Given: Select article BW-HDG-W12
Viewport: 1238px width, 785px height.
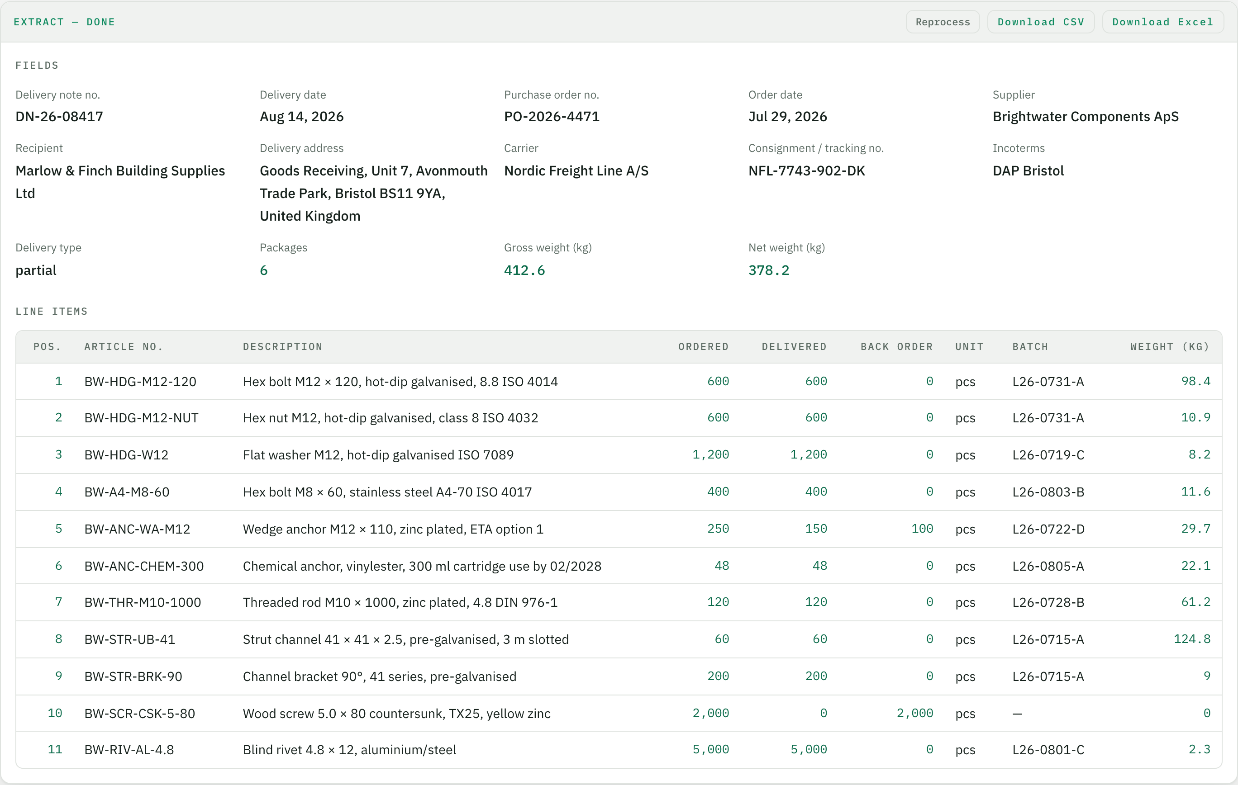Looking at the screenshot, I should point(127,454).
